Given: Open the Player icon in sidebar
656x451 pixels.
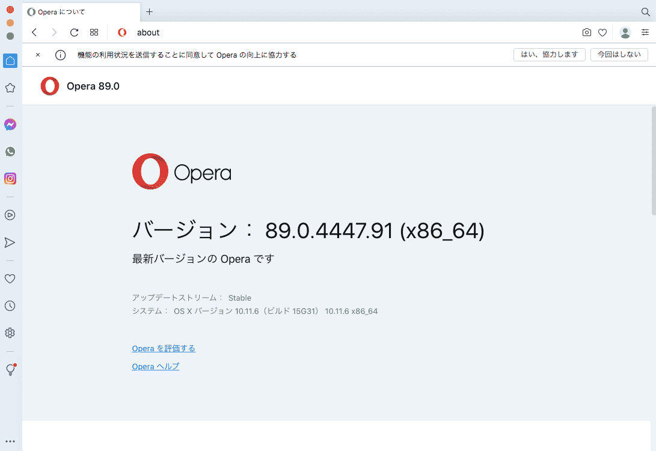Looking at the screenshot, I should [x=10, y=215].
